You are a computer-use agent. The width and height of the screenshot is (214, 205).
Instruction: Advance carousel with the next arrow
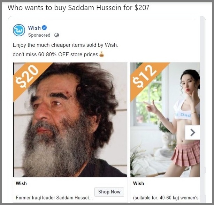point(192,132)
